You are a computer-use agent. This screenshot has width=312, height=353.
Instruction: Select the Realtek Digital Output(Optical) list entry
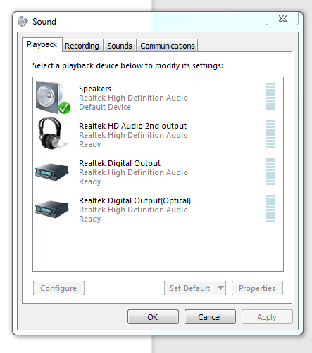tap(158, 210)
